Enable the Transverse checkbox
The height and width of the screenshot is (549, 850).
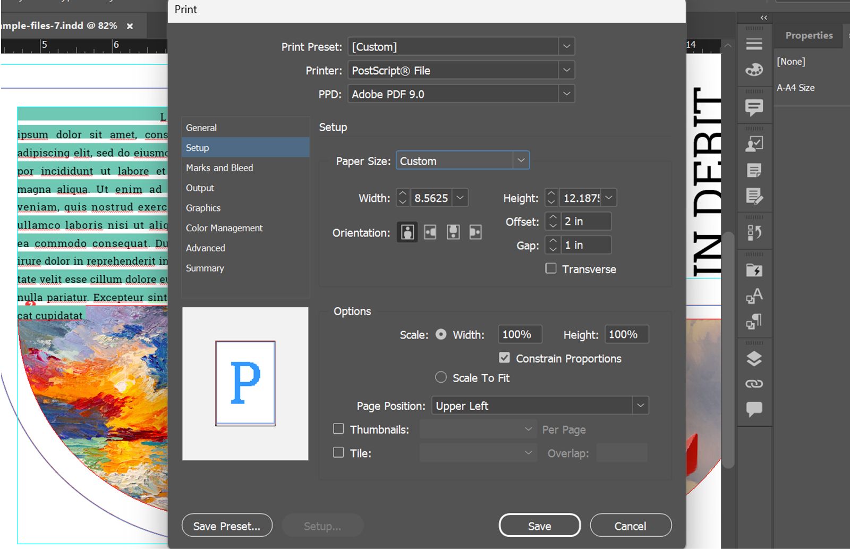click(551, 268)
